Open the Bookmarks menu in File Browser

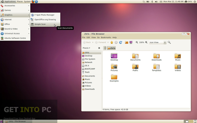(x=106, y=38)
